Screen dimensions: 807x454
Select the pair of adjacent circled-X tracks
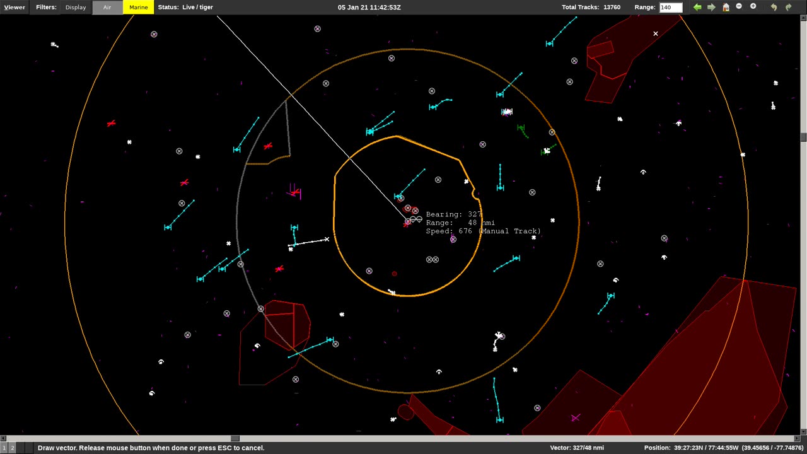[433, 259]
